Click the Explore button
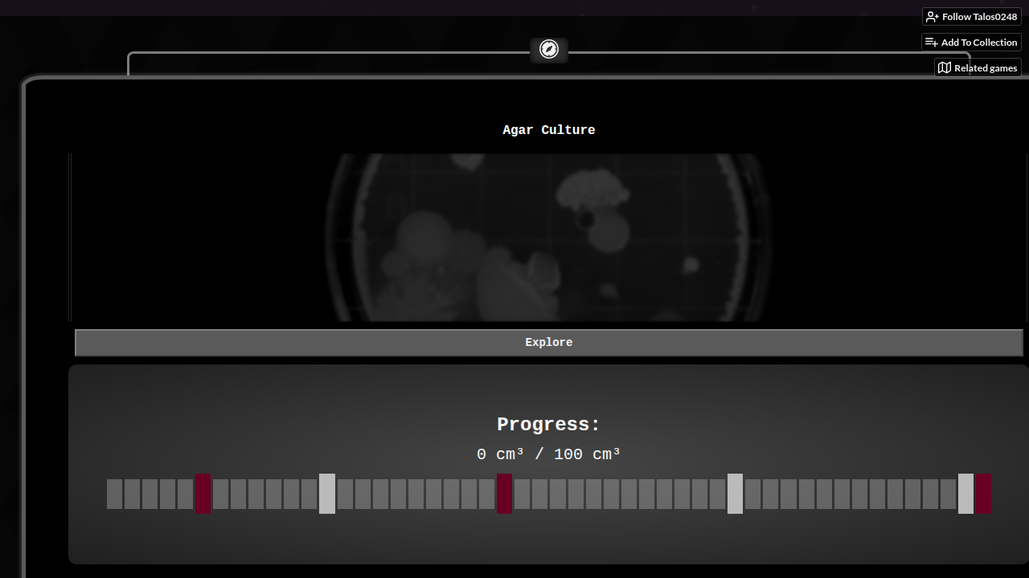1029x578 pixels. point(549,342)
